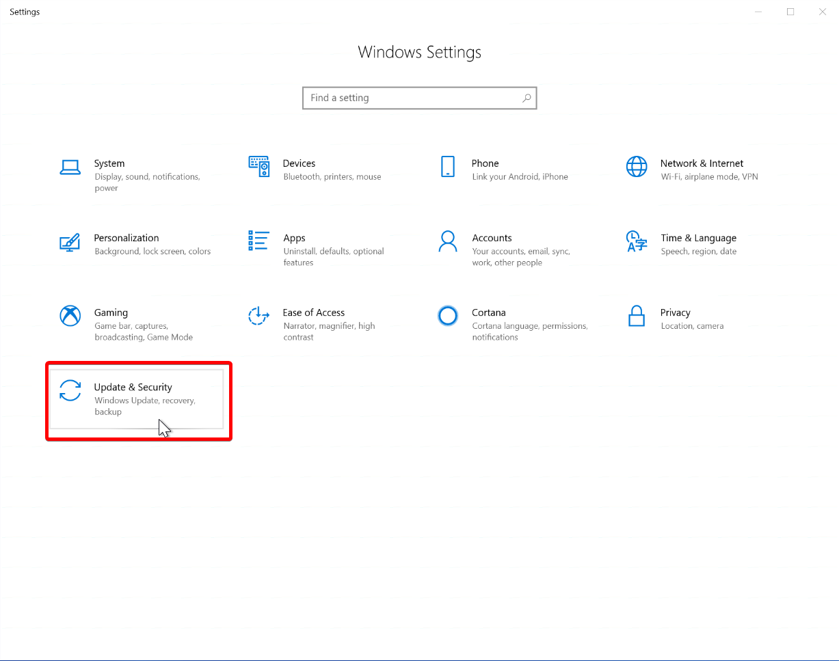Select the Privacy padlock icon
Viewport: 839px width, 661px height.
[x=637, y=316]
